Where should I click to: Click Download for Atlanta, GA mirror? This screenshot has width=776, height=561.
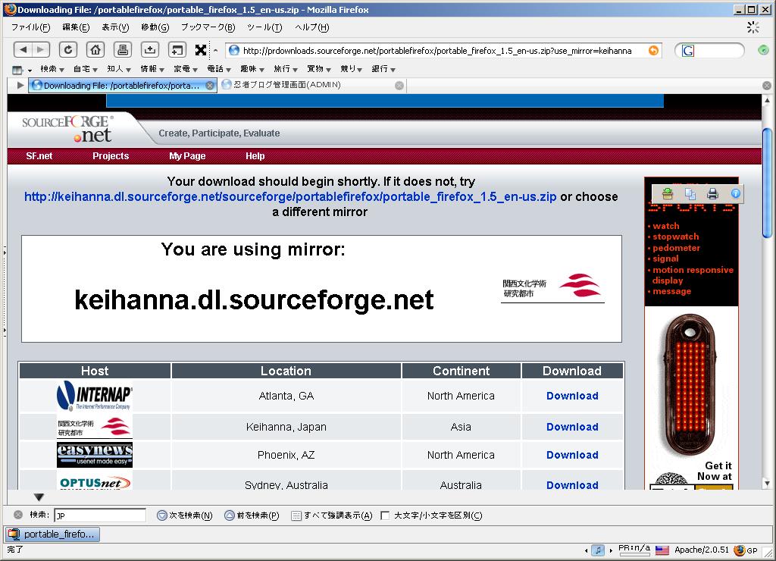point(572,396)
